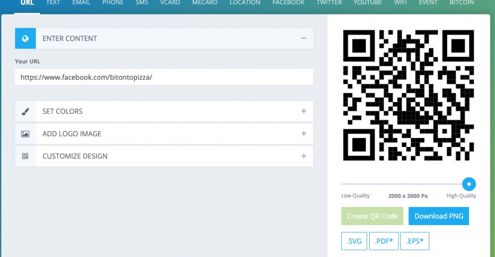Download the QR code as .PDF
This screenshot has height=257, width=495.
384,241
